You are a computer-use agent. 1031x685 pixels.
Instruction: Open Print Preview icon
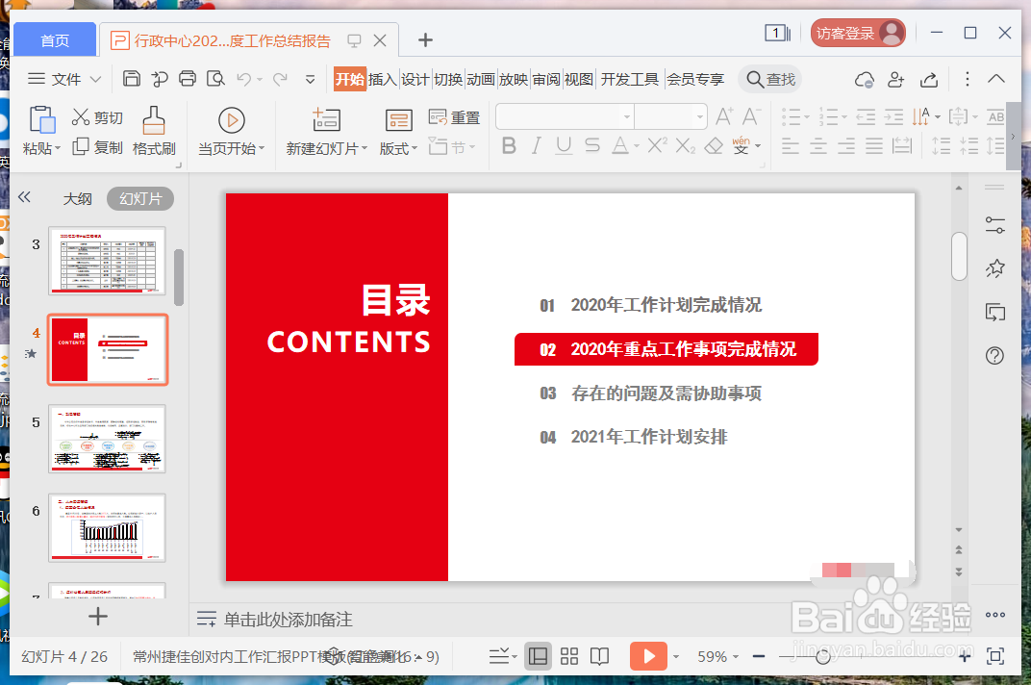215,79
